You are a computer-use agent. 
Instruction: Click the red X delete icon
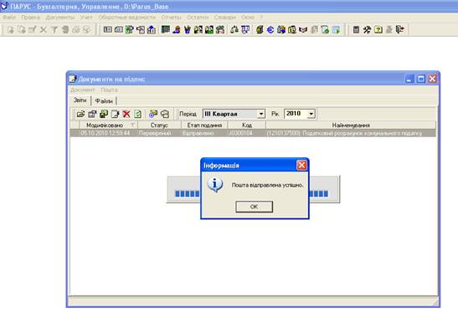pos(126,114)
